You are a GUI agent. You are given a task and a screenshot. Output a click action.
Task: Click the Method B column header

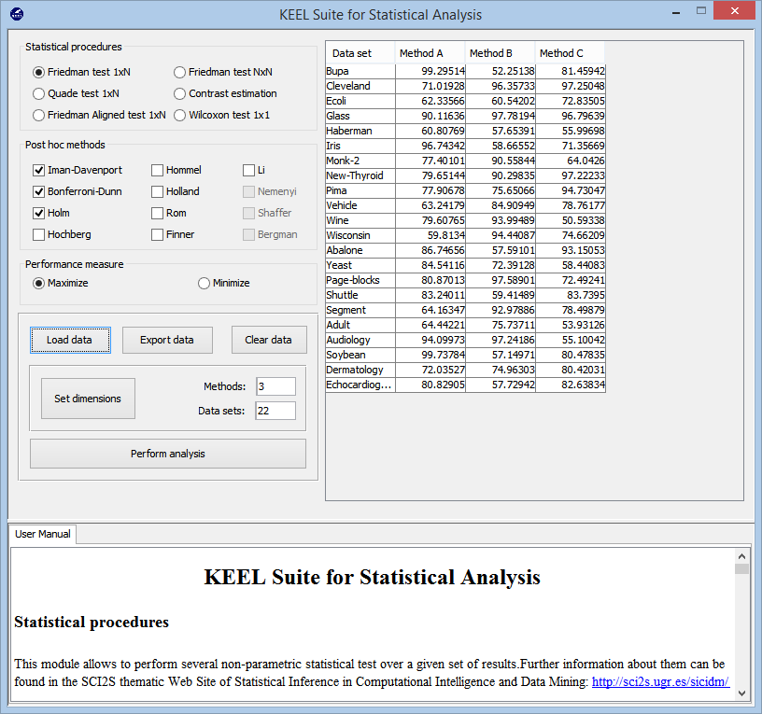(501, 53)
